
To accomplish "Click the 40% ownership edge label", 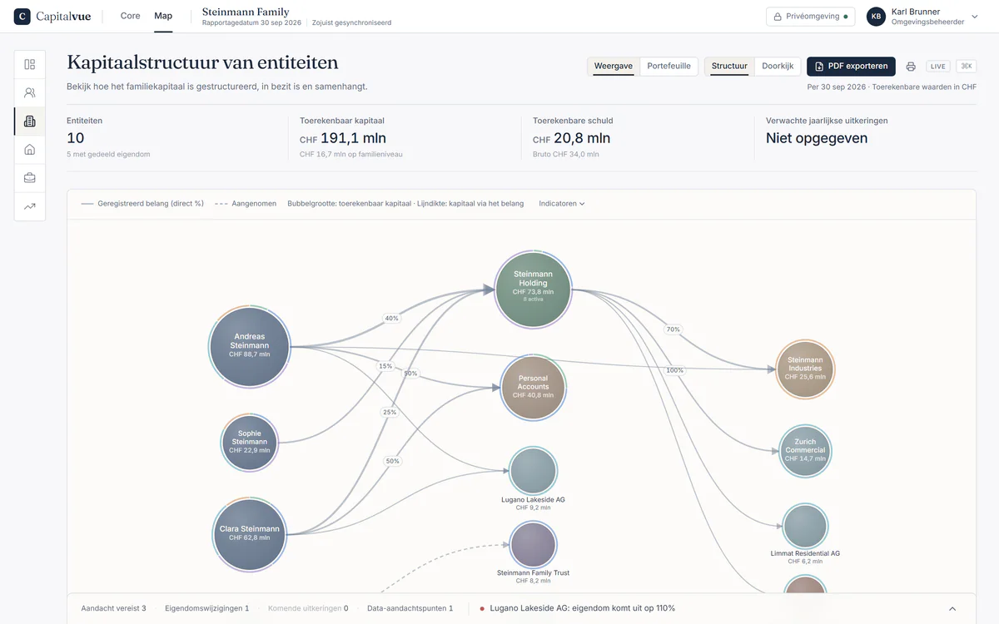I will pos(391,319).
